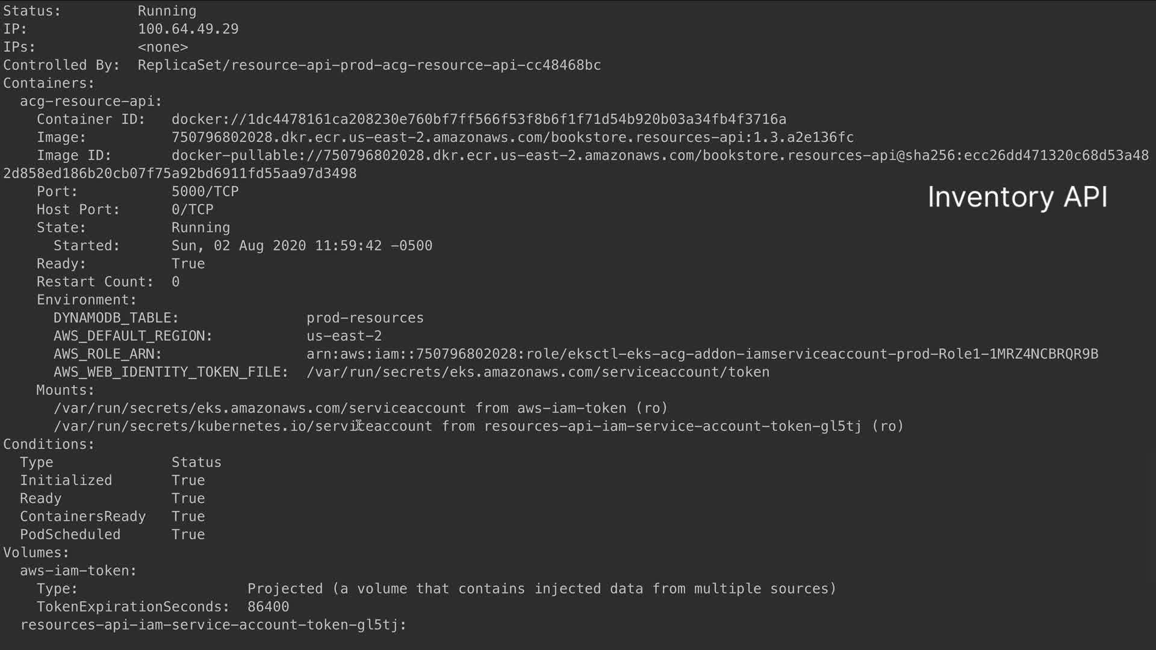Click the Host Port value 0/TCP
The height and width of the screenshot is (650, 1156).
192,209
